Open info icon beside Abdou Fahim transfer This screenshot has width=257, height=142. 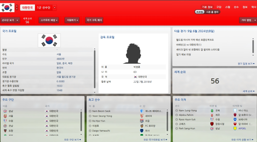click(177, 115)
